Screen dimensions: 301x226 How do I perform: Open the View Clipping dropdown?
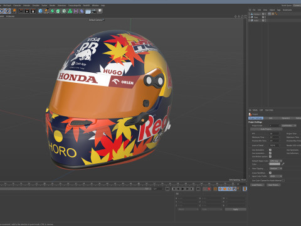[275, 168]
